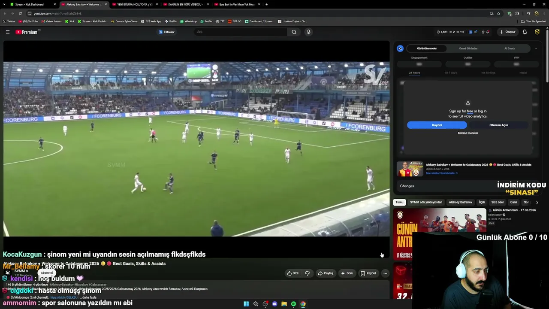Click the Chrome address bar URL
The image size is (549, 309).
point(57,13)
